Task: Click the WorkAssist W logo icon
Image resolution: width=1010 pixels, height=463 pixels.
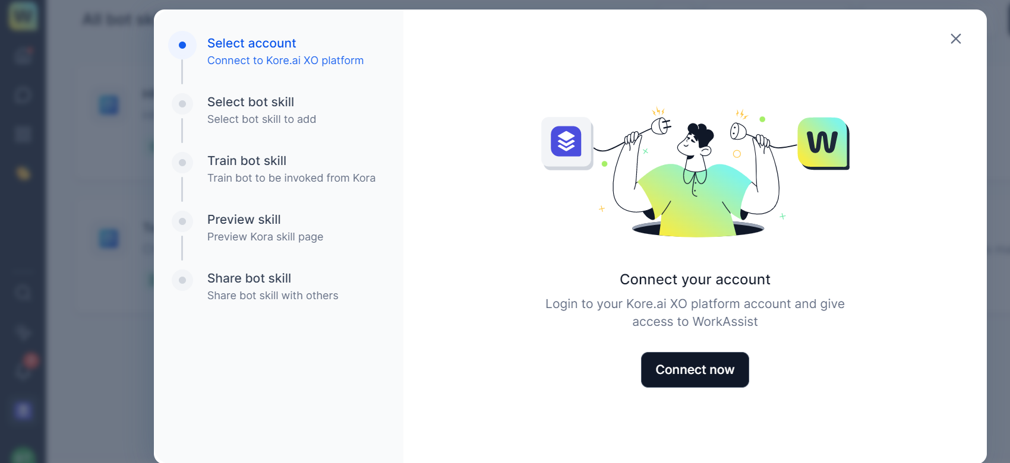Action: tap(822, 142)
